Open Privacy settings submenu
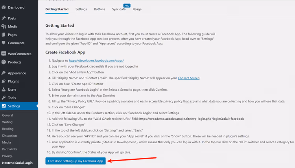Screen dimensions: 295x168 pyautogui.click(x=7, y=156)
